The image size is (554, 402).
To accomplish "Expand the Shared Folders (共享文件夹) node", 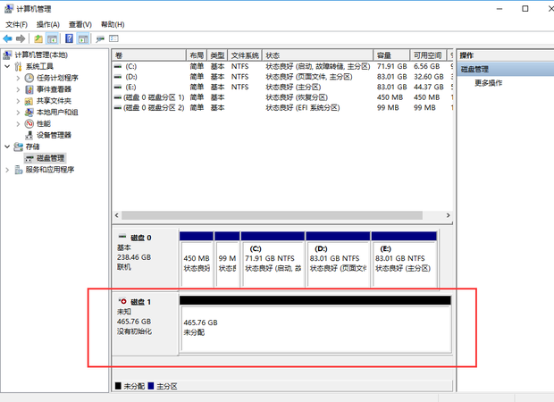I will (x=18, y=101).
